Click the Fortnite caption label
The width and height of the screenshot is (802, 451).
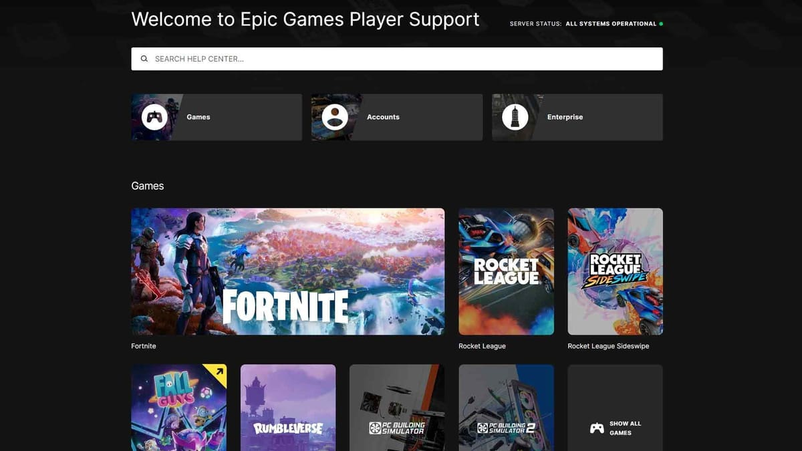tap(144, 346)
